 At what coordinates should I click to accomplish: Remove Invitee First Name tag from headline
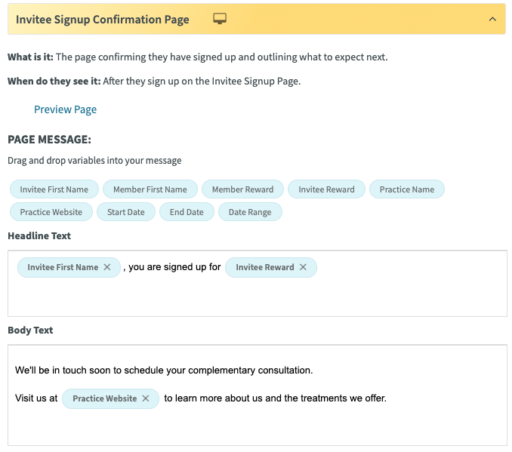(x=107, y=267)
